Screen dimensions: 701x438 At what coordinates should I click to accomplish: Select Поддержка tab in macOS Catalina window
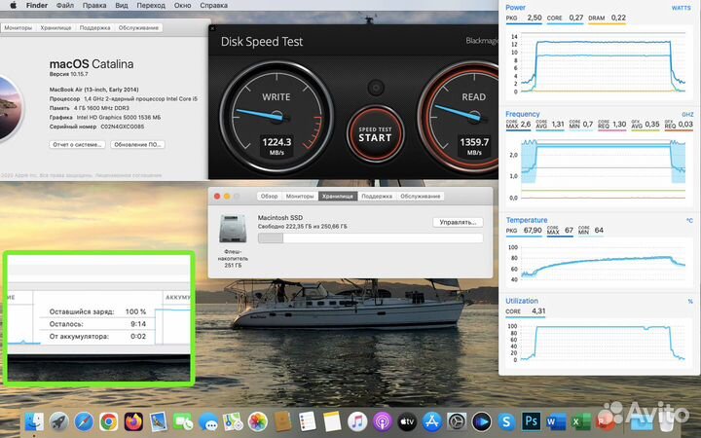pos(94,27)
